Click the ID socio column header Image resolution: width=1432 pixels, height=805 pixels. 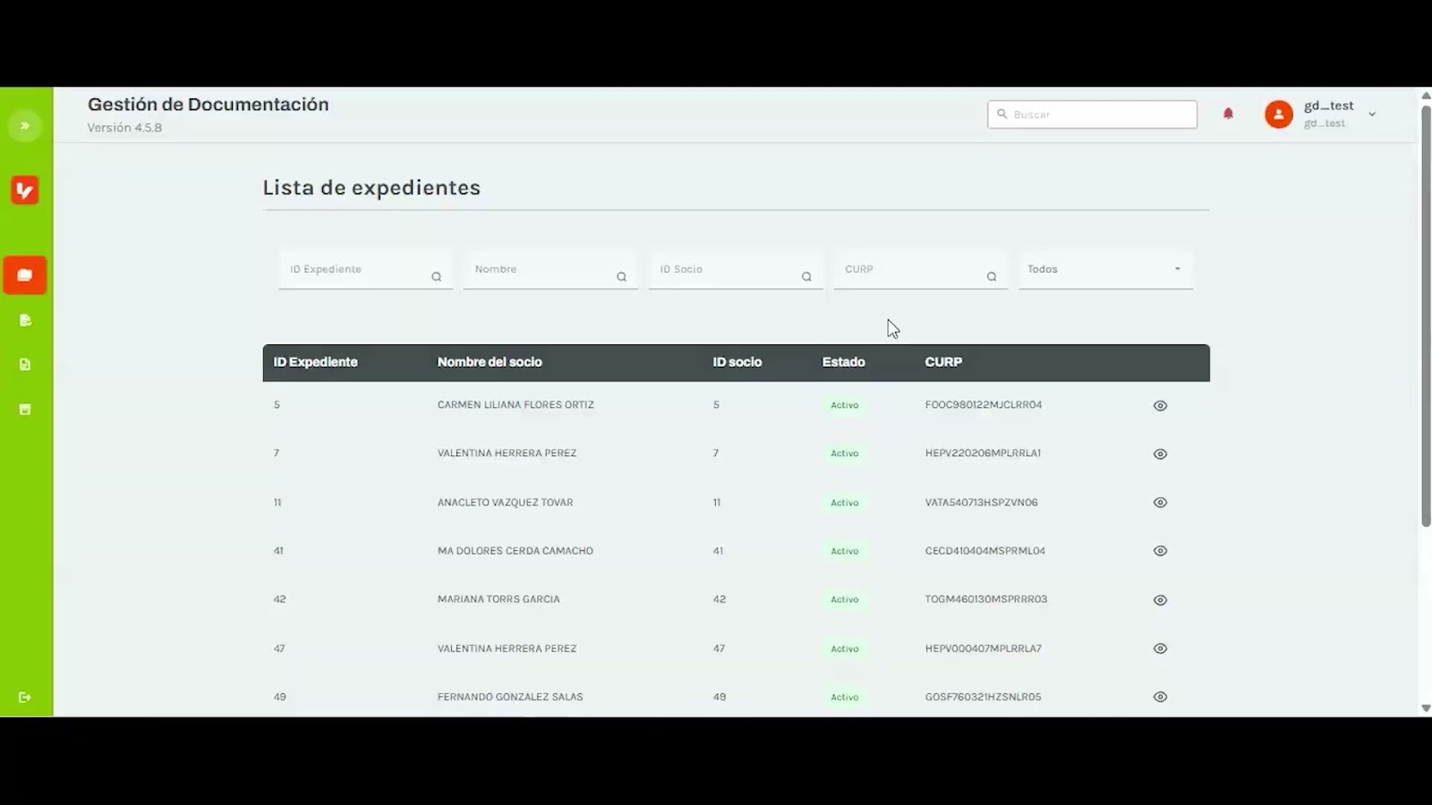point(737,362)
